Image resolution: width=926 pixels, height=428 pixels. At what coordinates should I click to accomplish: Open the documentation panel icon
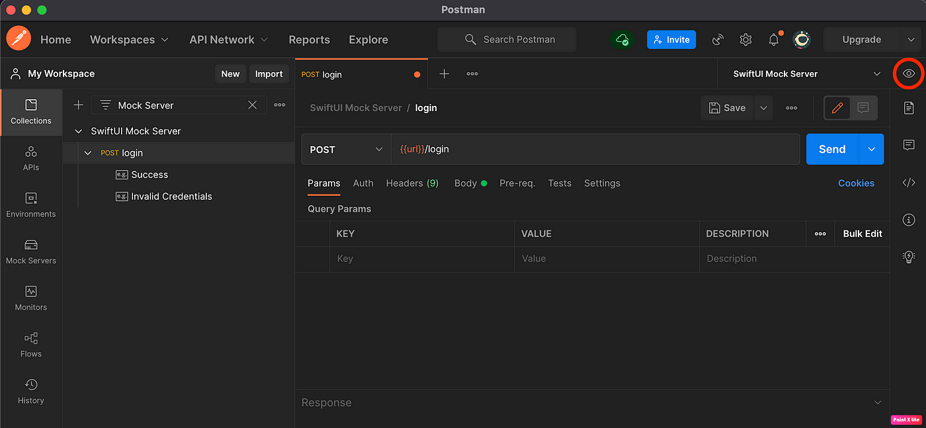click(909, 108)
